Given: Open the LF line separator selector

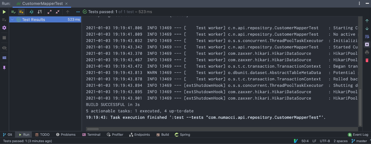Looking at the screenshot, I should click(314, 141).
